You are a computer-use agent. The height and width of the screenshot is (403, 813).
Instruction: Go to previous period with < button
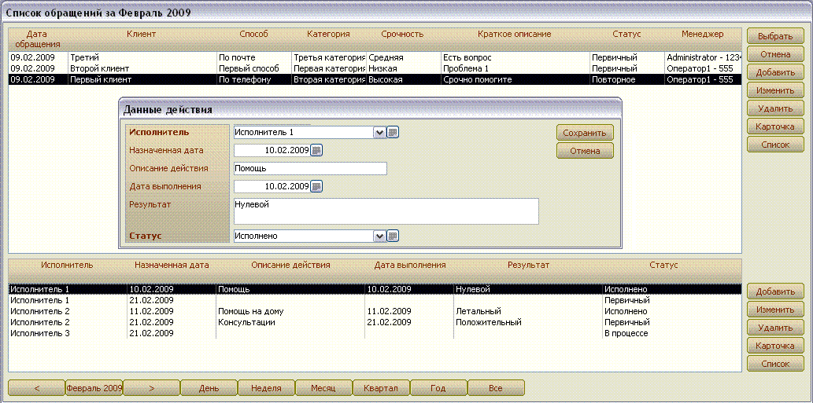point(36,388)
